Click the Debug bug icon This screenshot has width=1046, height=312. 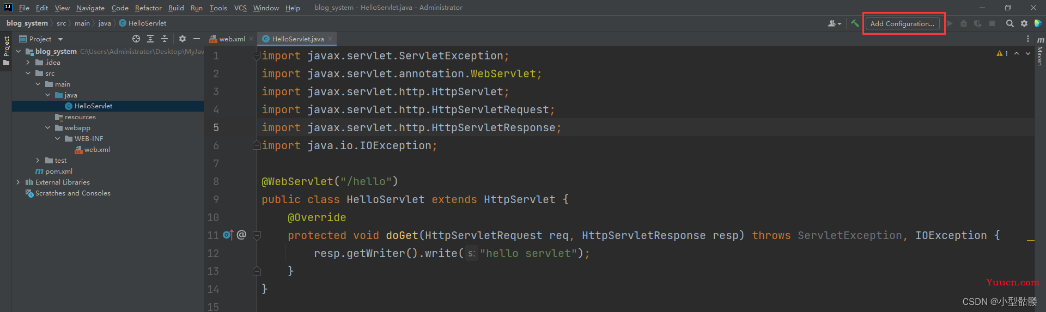[x=964, y=23]
